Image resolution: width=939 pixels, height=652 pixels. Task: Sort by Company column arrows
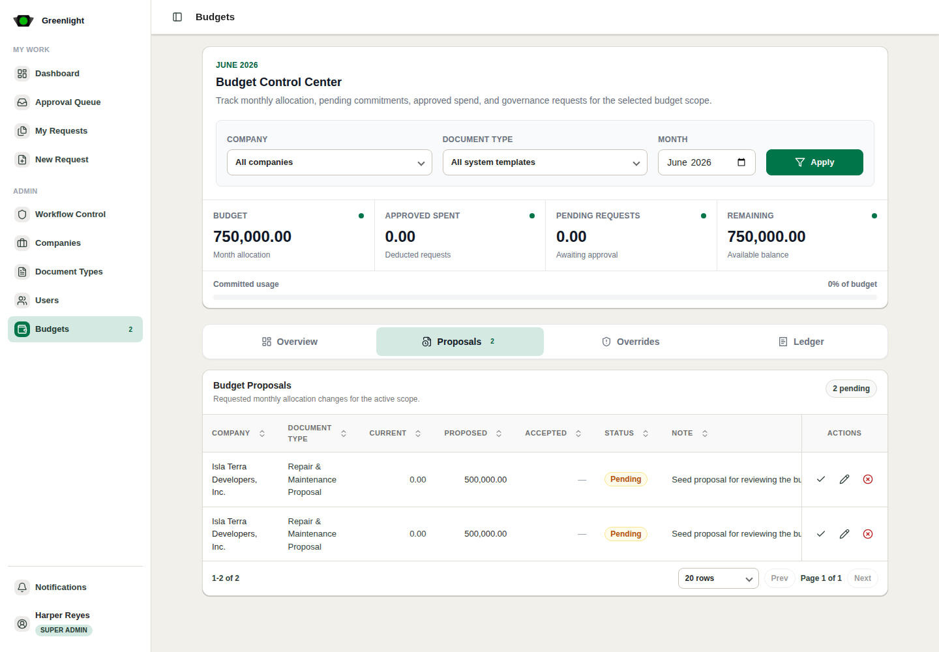262,434
